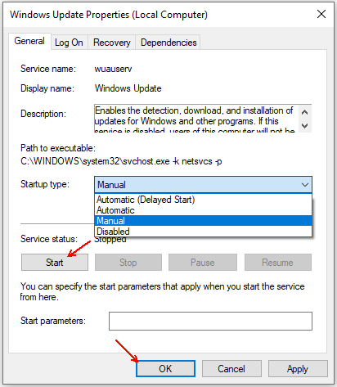Viewport: 337px width, 387px height.
Task: Click description scrollbar up arrow
Action: pos(305,112)
